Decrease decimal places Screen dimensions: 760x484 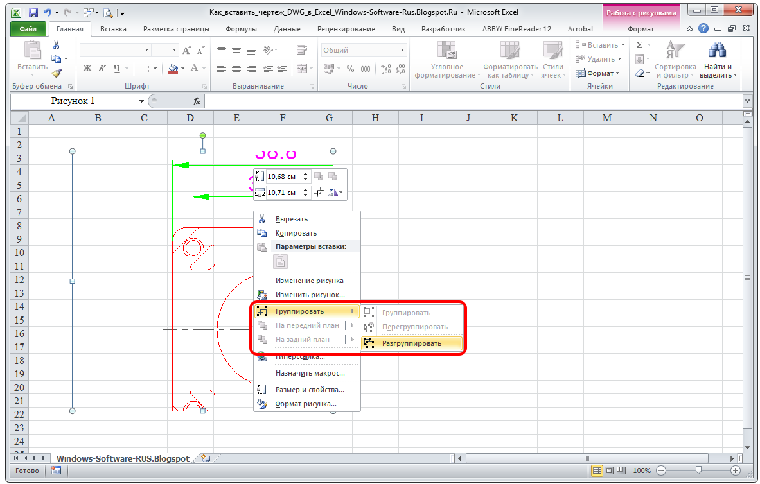pyautogui.click(x=400, y=69)
